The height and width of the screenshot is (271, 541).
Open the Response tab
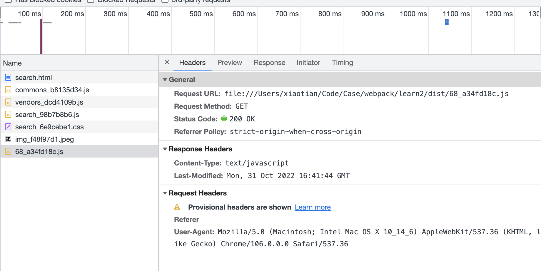pos(270,63)
